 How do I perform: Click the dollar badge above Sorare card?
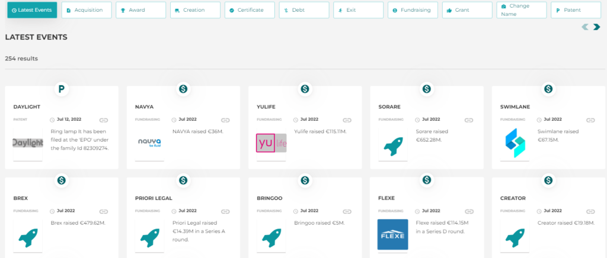click(427, 89)
